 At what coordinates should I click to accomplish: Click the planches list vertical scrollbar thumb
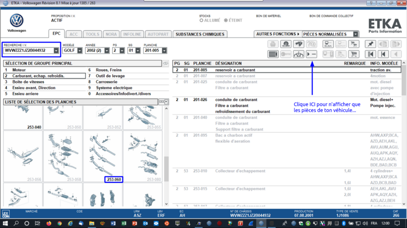tap(166, 169)
